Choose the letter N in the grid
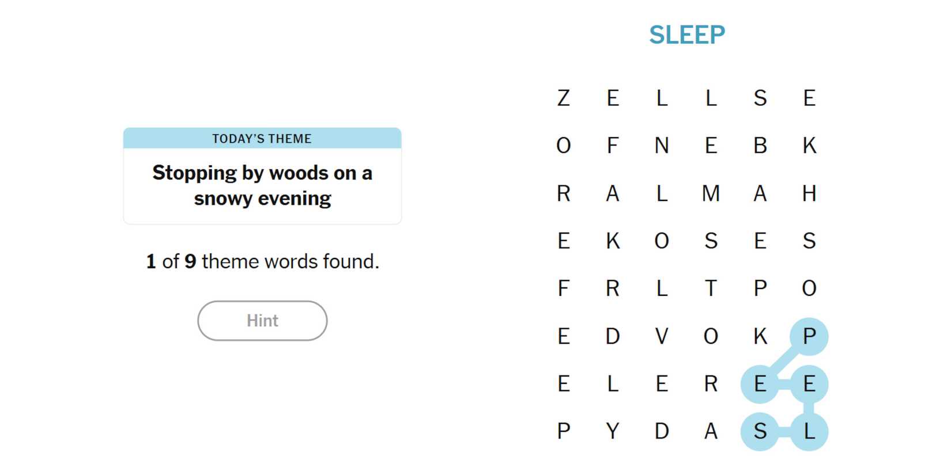This screenshot has height=475, width=951. pyautogui.click(x=662, y=146)
